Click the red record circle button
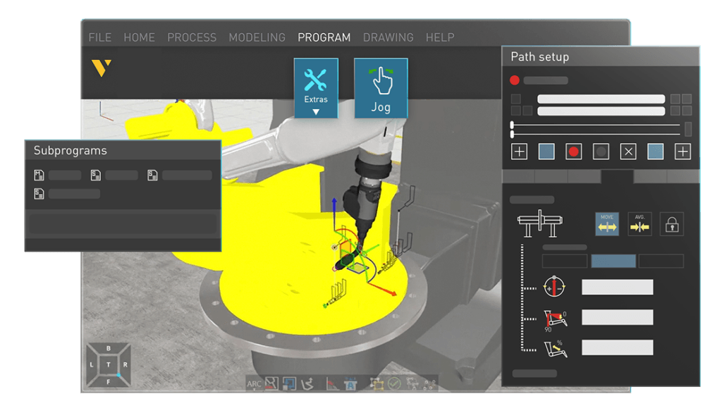Screen dimensions: 722x413 tap(573, 152)
